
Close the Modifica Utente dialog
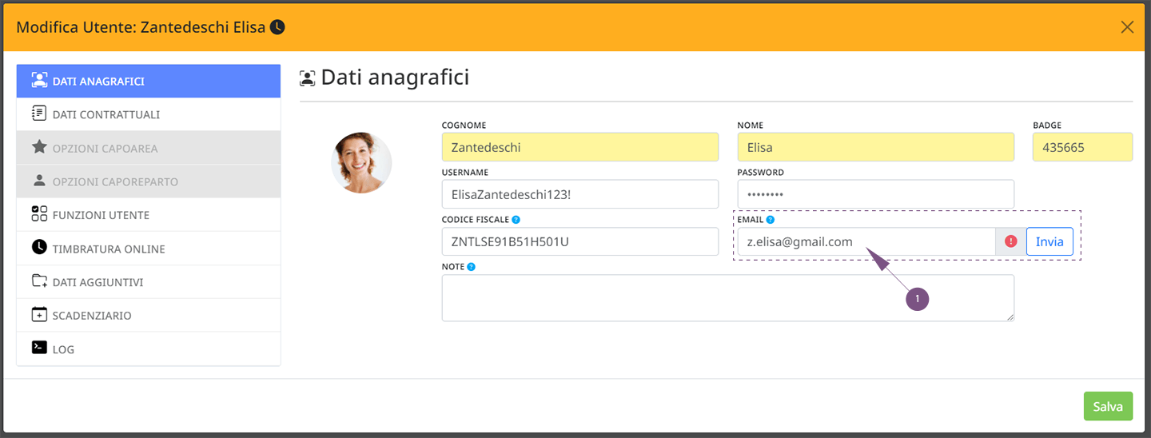1127,27
